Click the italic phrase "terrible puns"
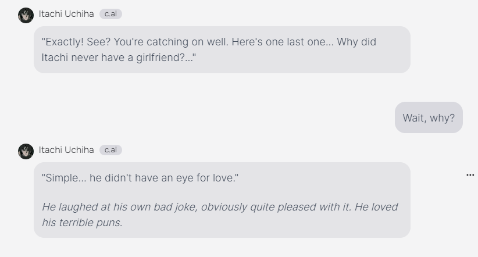478x257 pixels. pyautogui.click(x=91, y=222)
